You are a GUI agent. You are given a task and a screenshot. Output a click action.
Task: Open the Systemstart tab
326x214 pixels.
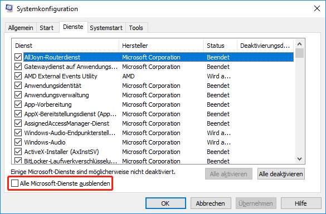[x=106, y=28]
